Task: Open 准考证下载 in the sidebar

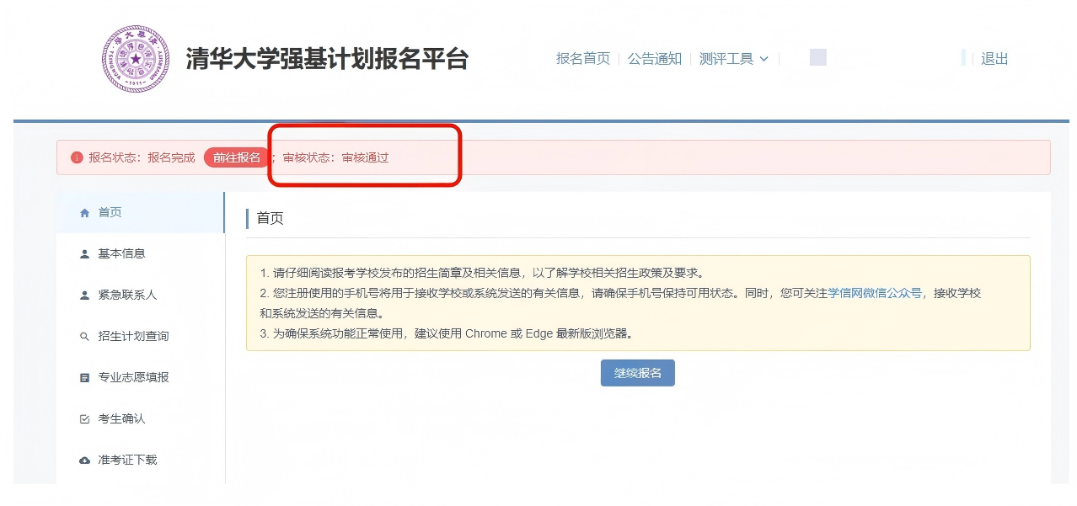Action: pos(141,461)
